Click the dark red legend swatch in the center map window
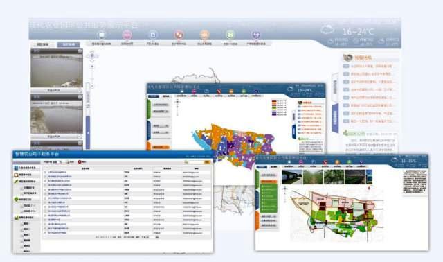Screen dimensions: 443x262 point(274,101)
